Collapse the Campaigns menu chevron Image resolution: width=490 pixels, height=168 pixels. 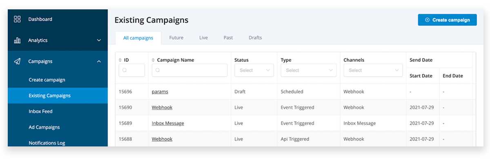click(99, 61)
